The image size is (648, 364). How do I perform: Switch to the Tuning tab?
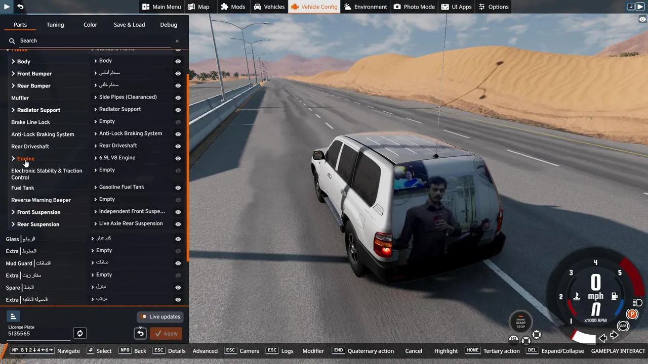tap(55, 25)
